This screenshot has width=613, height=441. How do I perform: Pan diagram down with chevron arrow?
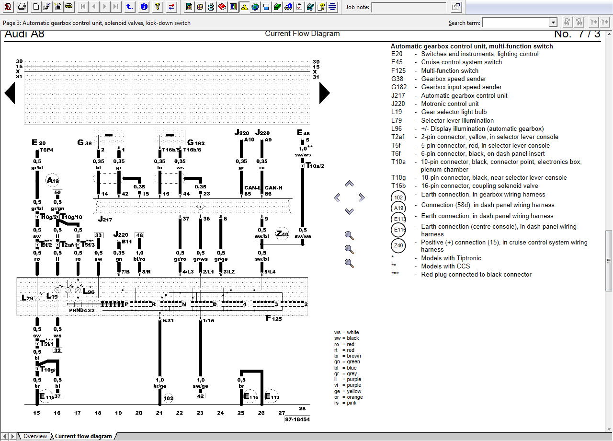(349, 211)
